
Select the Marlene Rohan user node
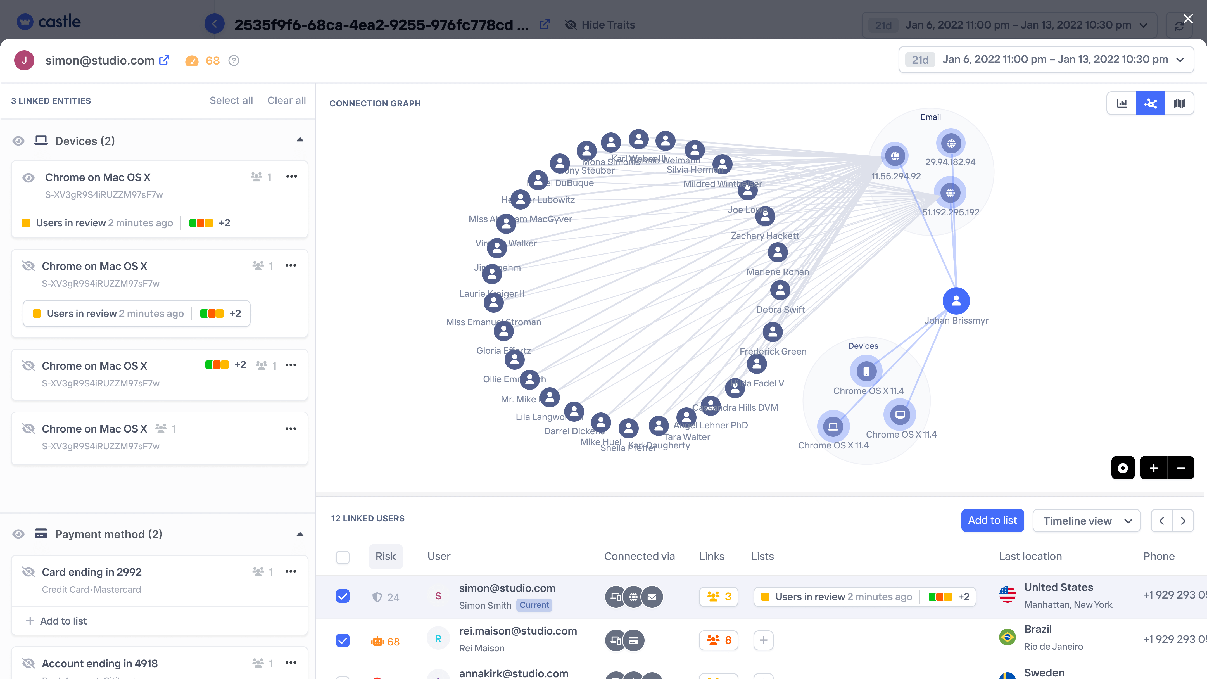[x=777, y=253]
